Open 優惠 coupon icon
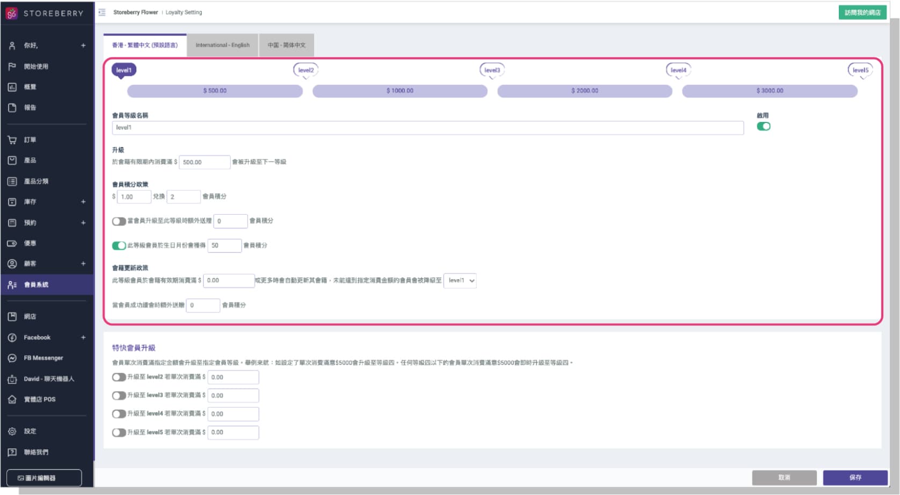Screen dimensions: 900x495 (x=12, y=243)
